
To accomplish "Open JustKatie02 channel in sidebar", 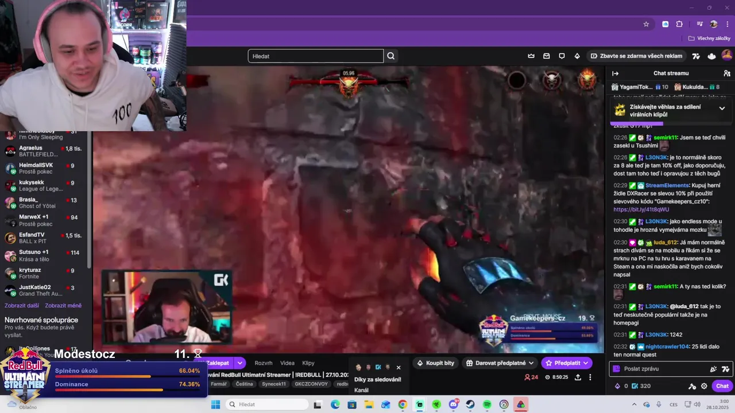I will click(45, 290).
